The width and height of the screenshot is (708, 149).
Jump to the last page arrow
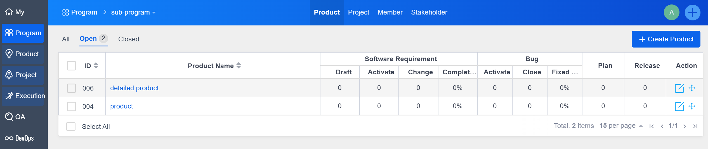pos(695,126)
